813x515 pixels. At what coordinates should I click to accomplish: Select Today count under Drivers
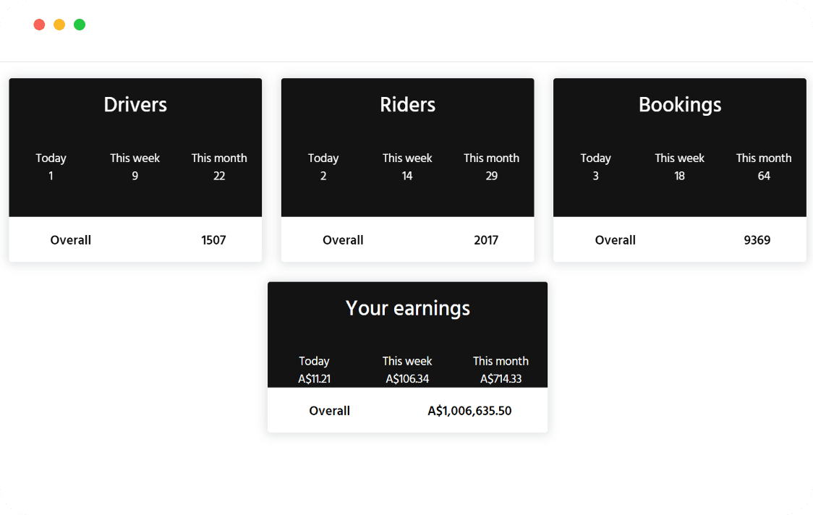51,175
